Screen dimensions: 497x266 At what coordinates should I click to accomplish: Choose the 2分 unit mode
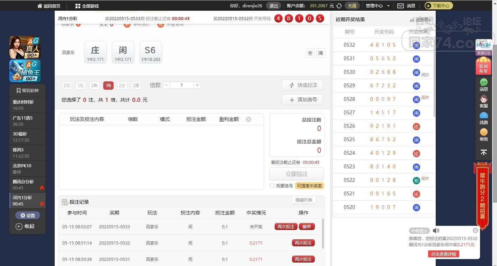[x=122, y=86]
